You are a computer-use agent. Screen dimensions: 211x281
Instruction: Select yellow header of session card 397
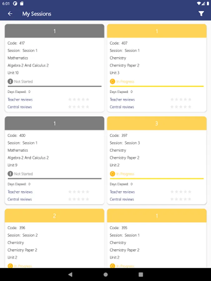click(x=157, y=123)
